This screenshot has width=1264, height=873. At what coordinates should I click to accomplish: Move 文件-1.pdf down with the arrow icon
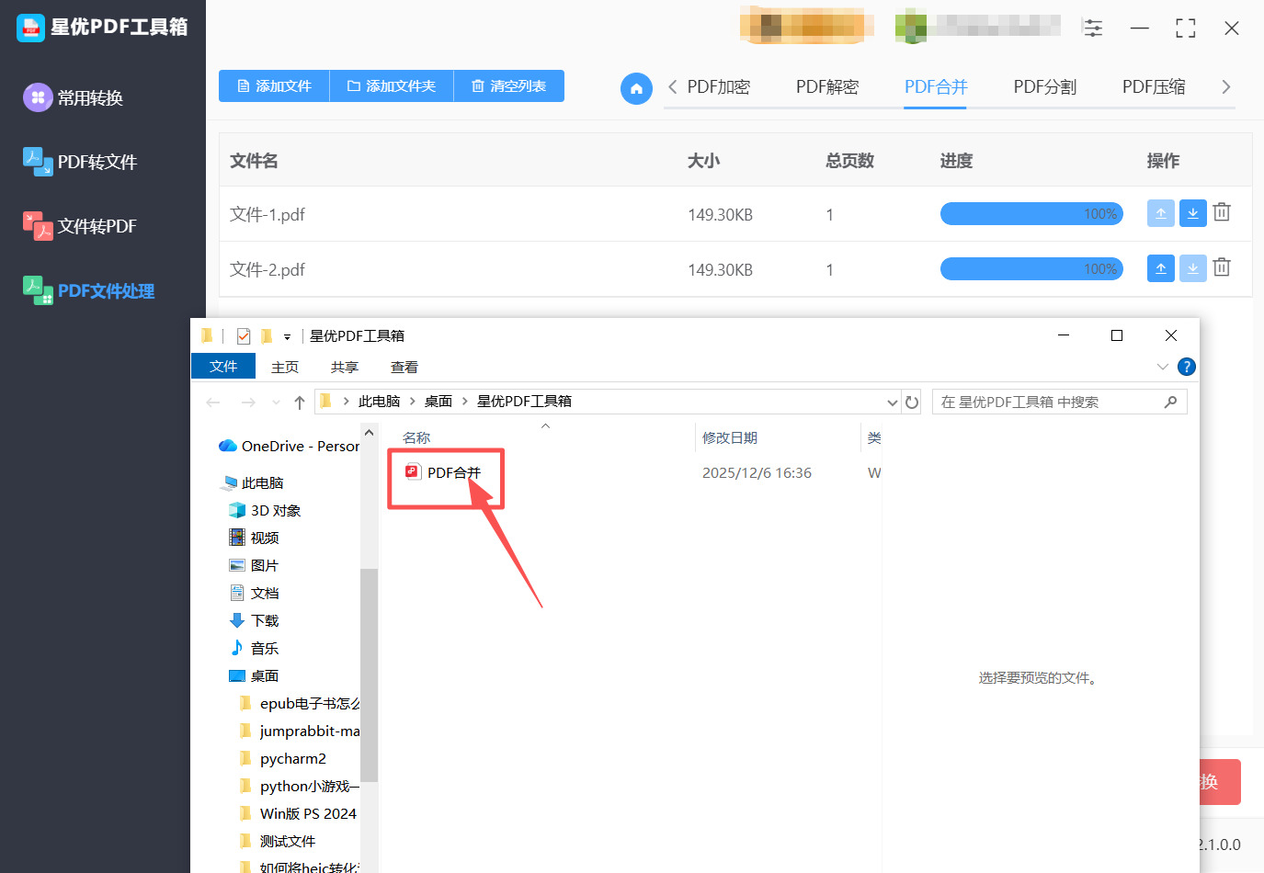(1192, 212)
